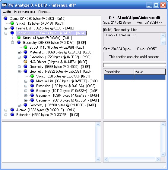Click green sphere icon of Struct 12 bytes
This screenshot has height=170, width=168.
12,23
